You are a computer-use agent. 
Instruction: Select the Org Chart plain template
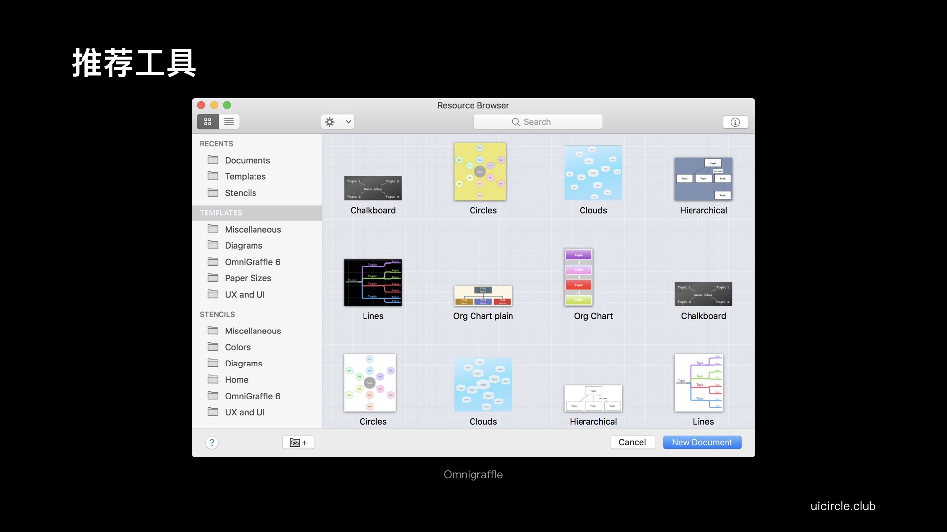click(483, 296)
